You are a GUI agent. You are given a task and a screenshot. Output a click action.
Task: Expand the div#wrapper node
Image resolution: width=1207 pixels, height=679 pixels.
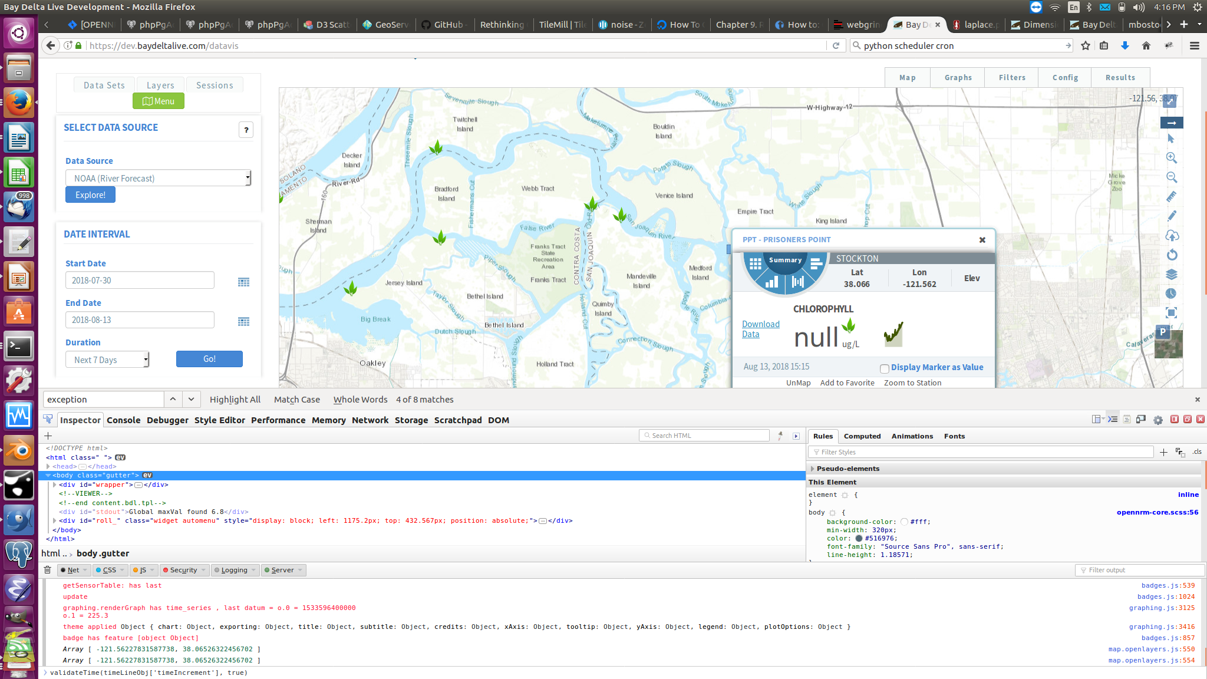tap(55, 484)
